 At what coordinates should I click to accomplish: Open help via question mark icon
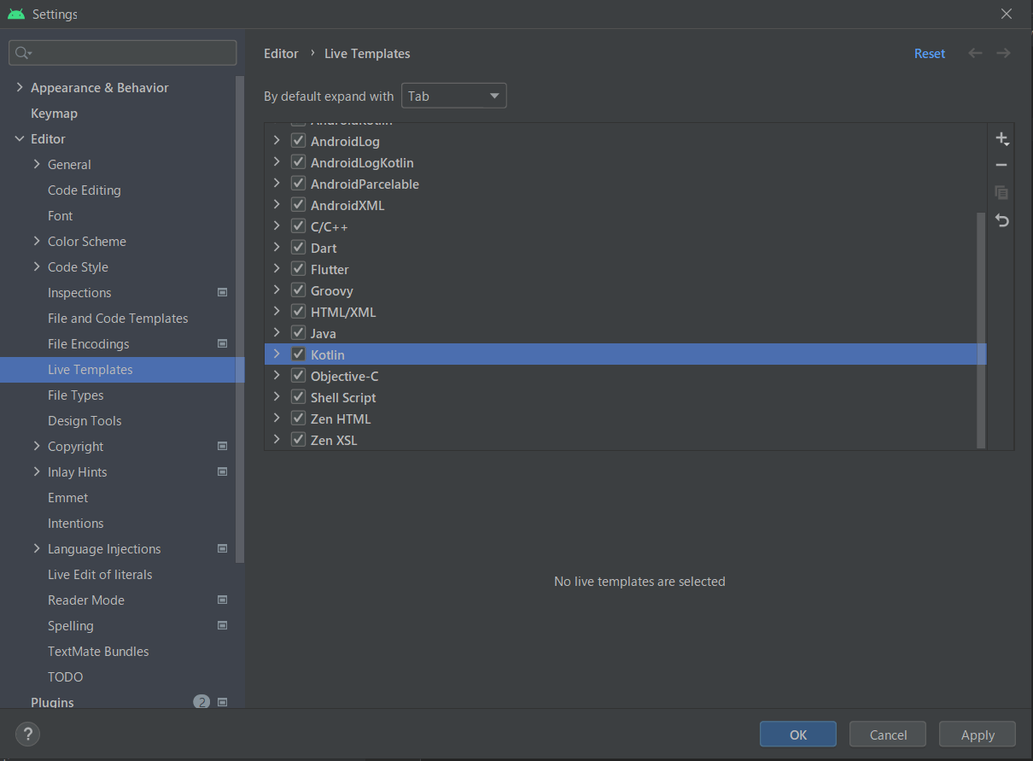pyautogui.click(x=27, y=734)
